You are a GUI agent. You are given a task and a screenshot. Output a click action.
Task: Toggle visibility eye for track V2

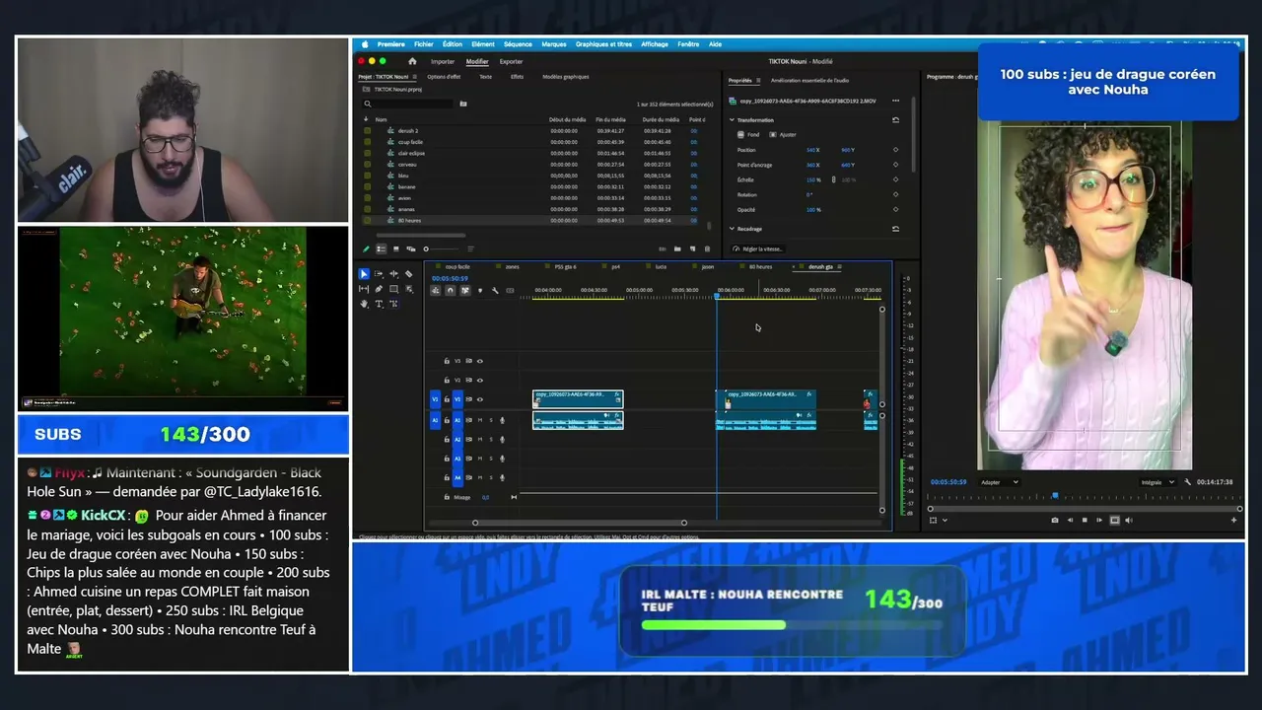(x=480, y=380)
